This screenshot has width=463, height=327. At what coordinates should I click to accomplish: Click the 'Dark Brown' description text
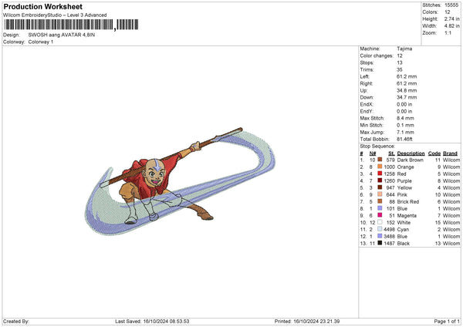(x=411, y=160)
